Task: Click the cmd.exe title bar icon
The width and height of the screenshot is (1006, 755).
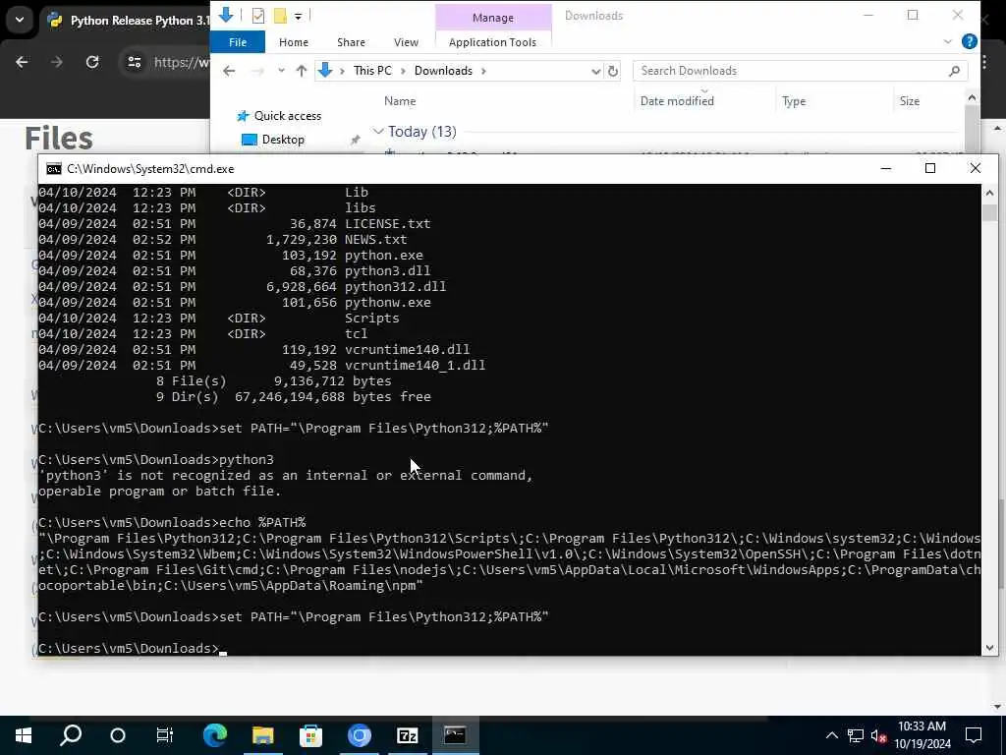Action: (x=54, y=169)
